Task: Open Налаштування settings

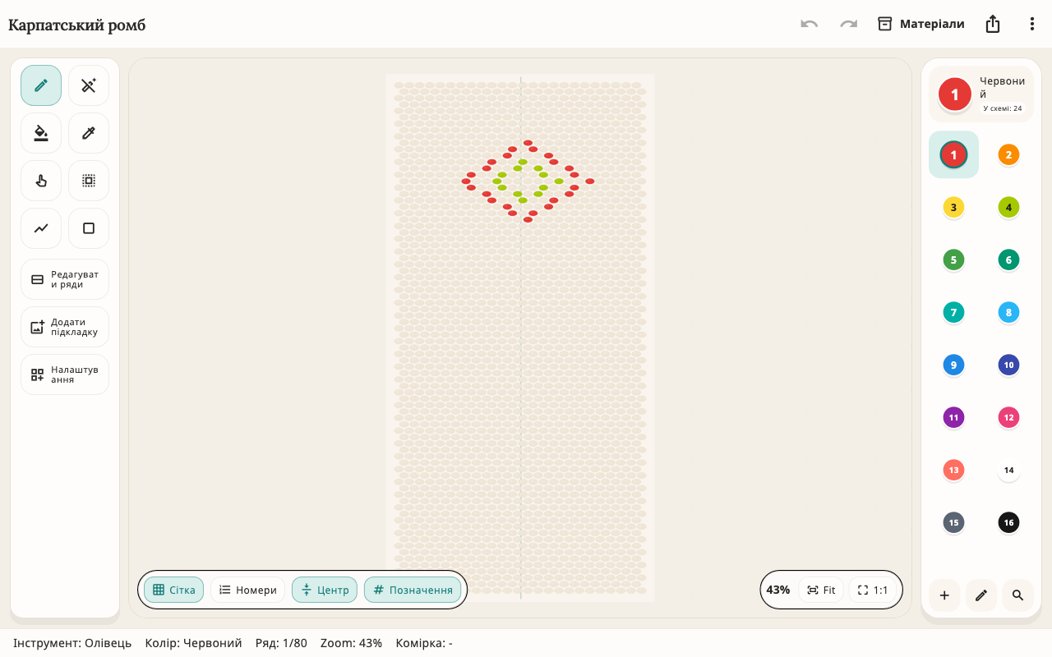Action: (65, 374)
